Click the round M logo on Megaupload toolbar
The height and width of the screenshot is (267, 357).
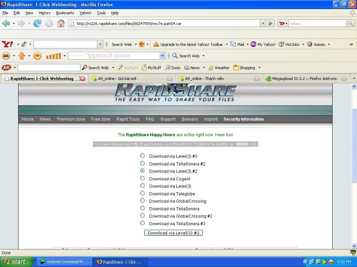pyautogui.click(x=6, y=56)
